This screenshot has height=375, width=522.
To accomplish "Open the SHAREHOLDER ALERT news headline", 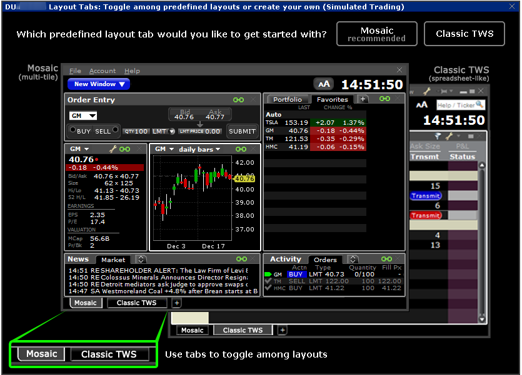I will pos(158,270).
